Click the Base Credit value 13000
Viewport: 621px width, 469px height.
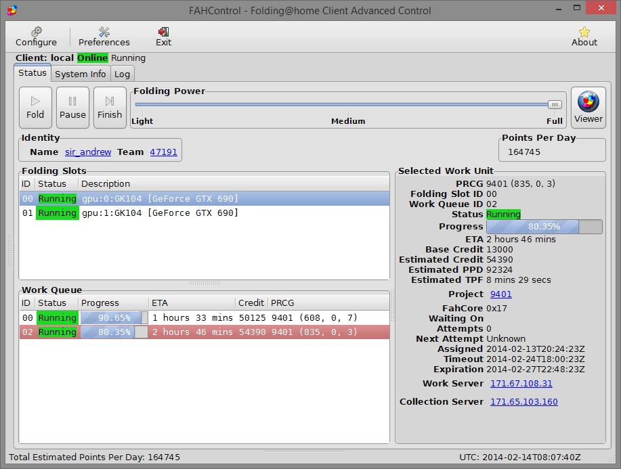[499, 250]
